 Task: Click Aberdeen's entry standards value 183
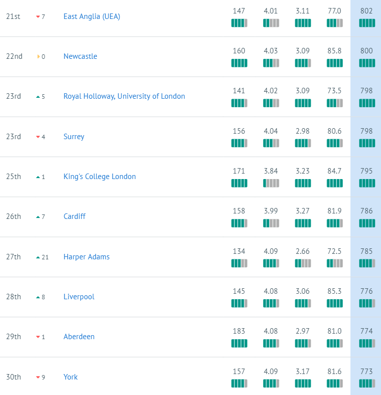(x=239, y=331)
